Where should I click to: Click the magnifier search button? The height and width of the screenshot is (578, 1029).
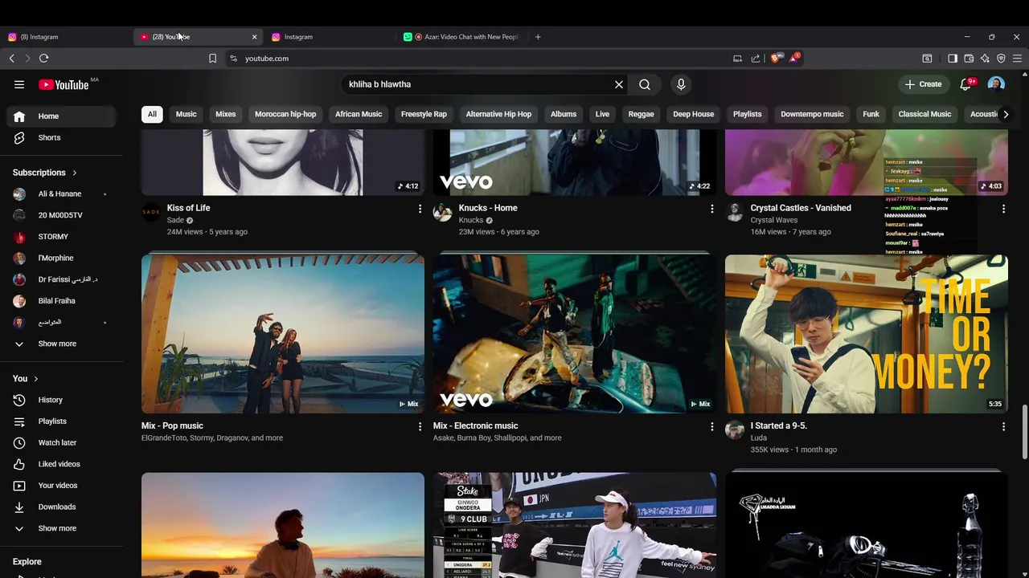click(x=645, y=84)
